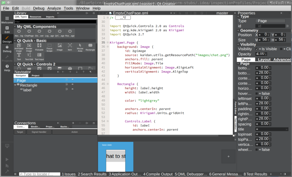Click the Run play button
Image resolution: width=292 pixels, height=177 pixels.
[x=7, y=159]
